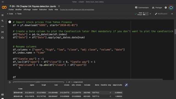
Task: Click the Twitter bookmark link
Action: click(x=75, y=2)
